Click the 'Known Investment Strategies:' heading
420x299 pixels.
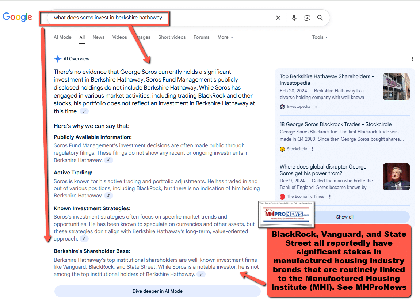[92, 208]
